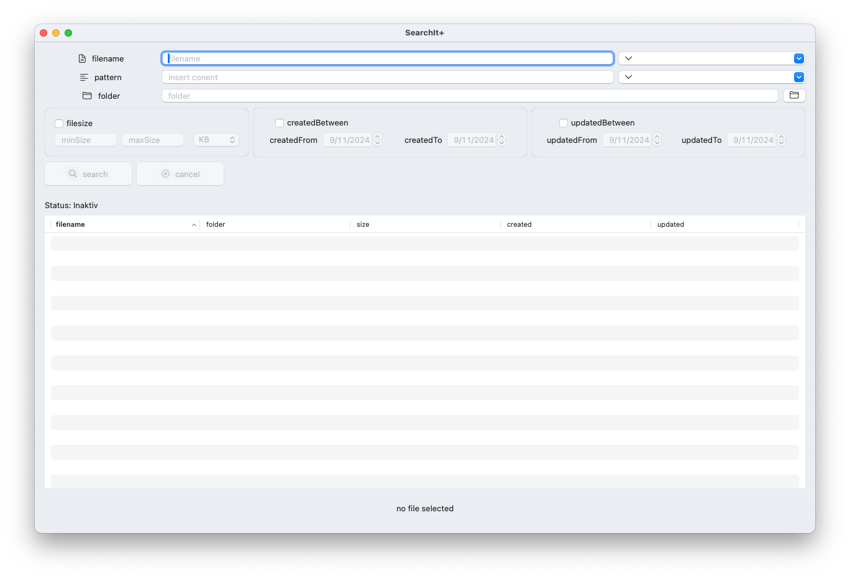Click the filename document icon
The image size is (850, 579).
tap(82, 58)
